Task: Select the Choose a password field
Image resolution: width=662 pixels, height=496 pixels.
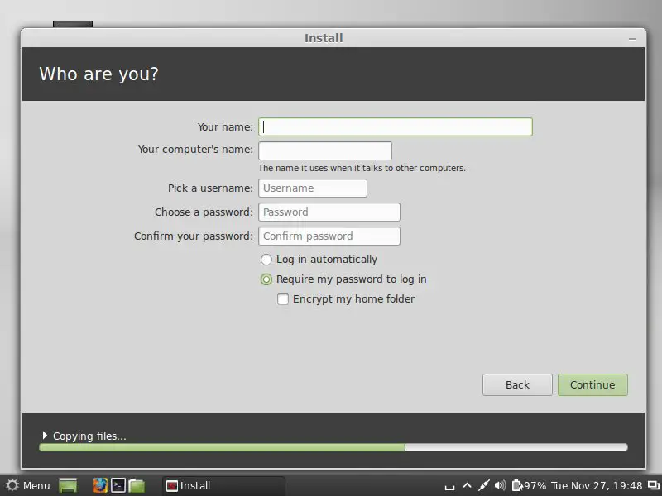Action: click(x=329, y=212)
